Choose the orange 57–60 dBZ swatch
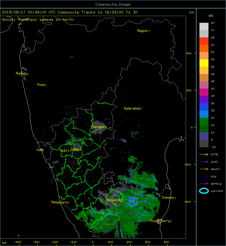This screenshot has height=246, width=226. 204,48
